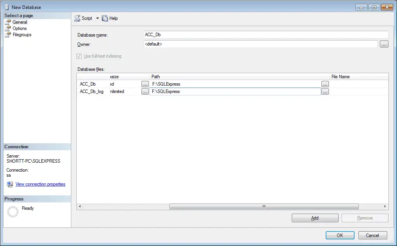Click the Remove button
This screenshot has width=397, height=246.
coord(365,218)
